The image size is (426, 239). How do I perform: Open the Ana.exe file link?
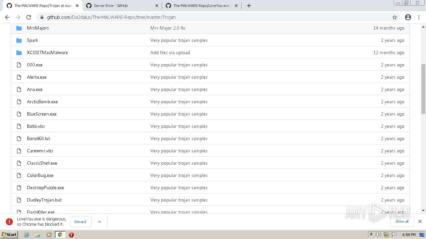[x=35, y=89]
